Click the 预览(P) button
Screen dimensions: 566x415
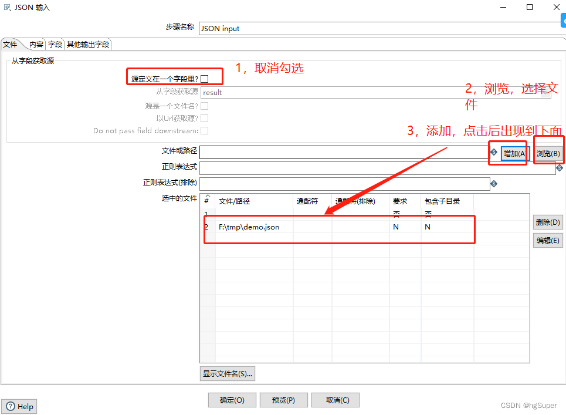283,400
